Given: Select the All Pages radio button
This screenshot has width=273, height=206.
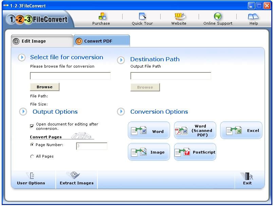Looking at the screenshot, I should 32,156.
